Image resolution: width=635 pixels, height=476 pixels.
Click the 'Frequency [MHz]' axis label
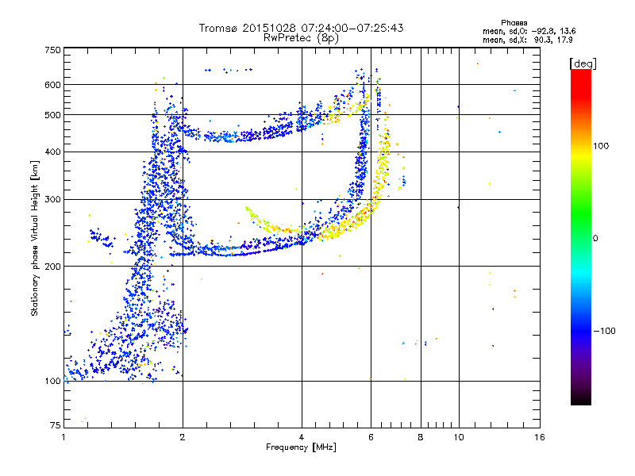301,447
